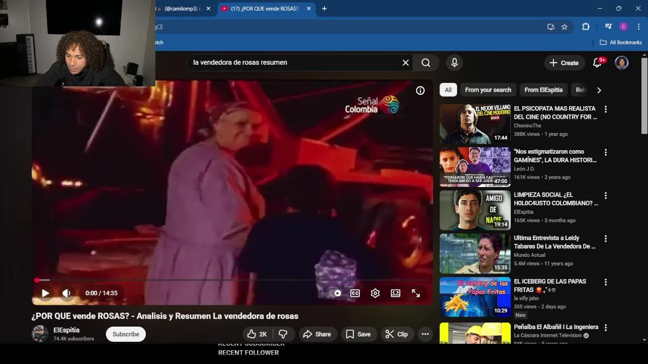Select From ElEspitia chip
Screen dimensions: 648x364
[543, 90]
